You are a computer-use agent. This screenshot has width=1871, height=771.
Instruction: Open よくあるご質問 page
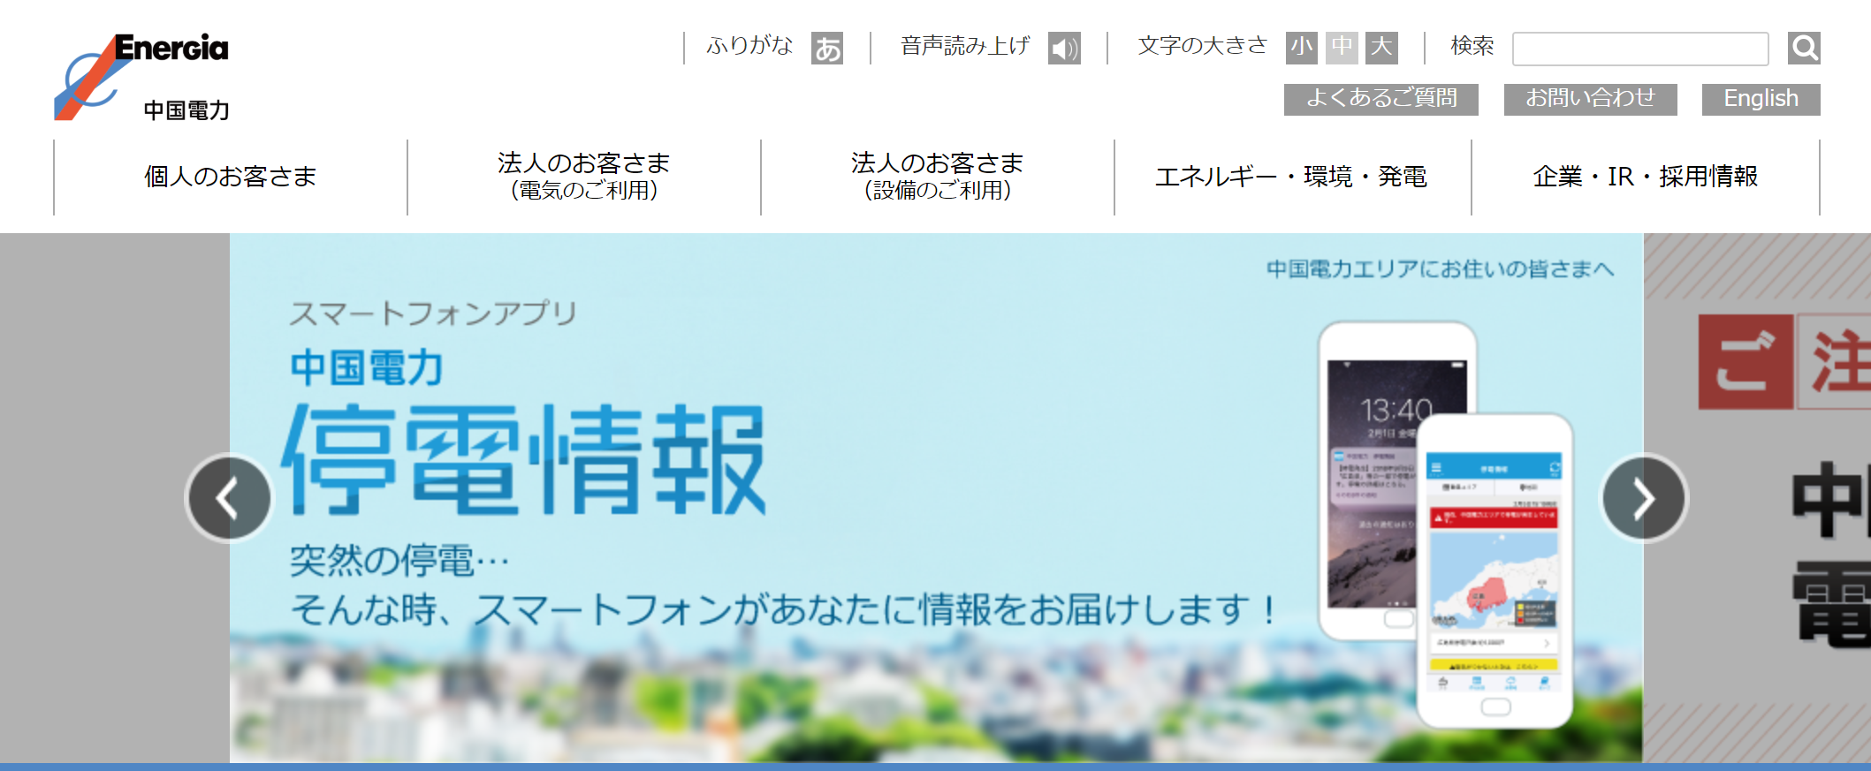point(1381,99)
